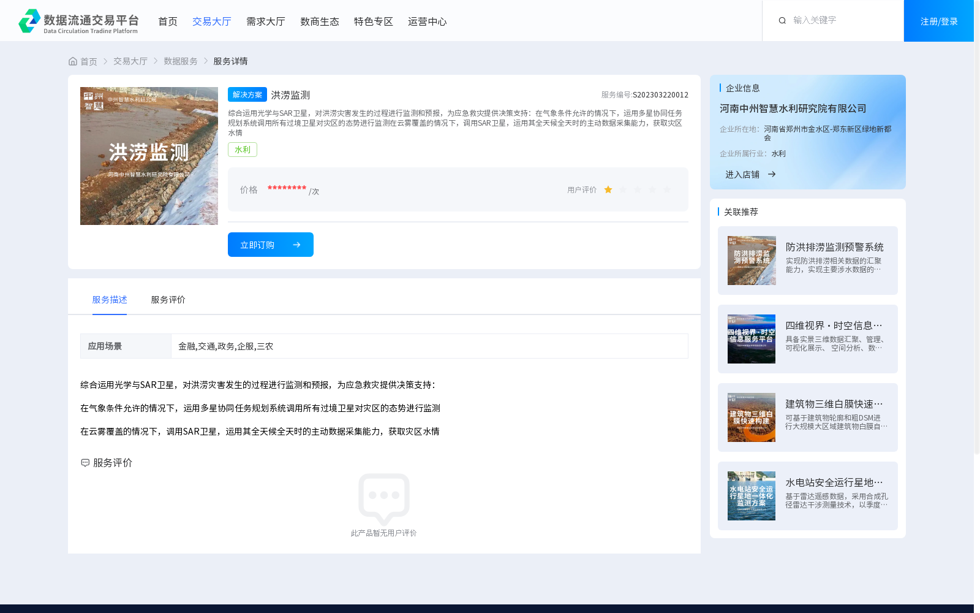Click the comment icon beside 服务评价 heading
The width and height of the screenshot is (980, 613).
click(85, 463)
